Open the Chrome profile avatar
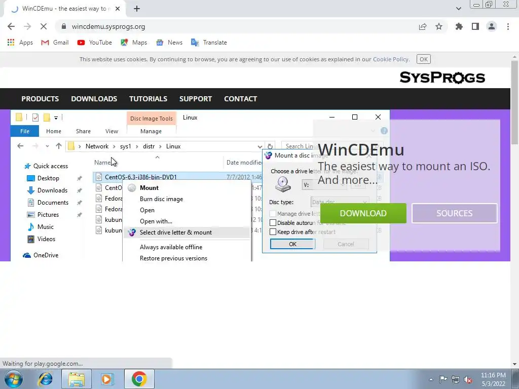The height and width of the screenshot is (389, 519). (x=492, y=26)
